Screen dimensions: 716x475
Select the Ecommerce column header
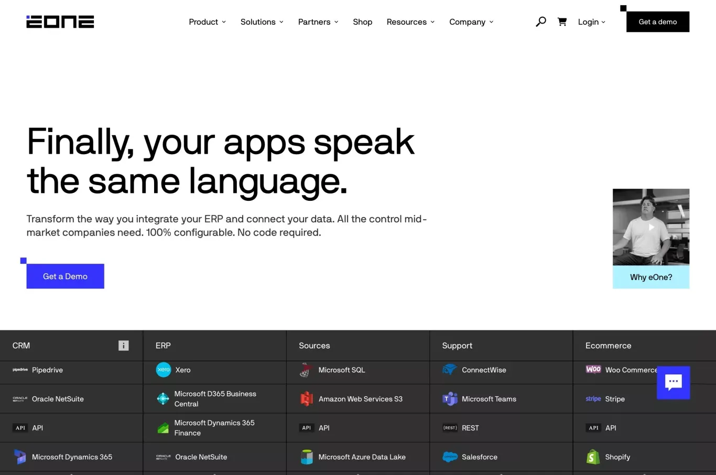[x=608, y=346]
